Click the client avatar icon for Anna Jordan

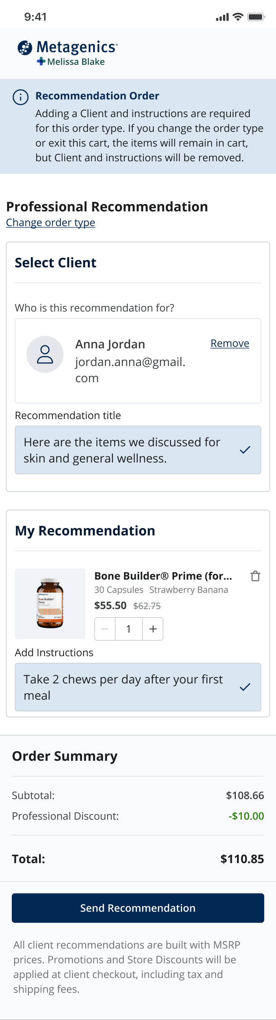(x=45, y=354)
